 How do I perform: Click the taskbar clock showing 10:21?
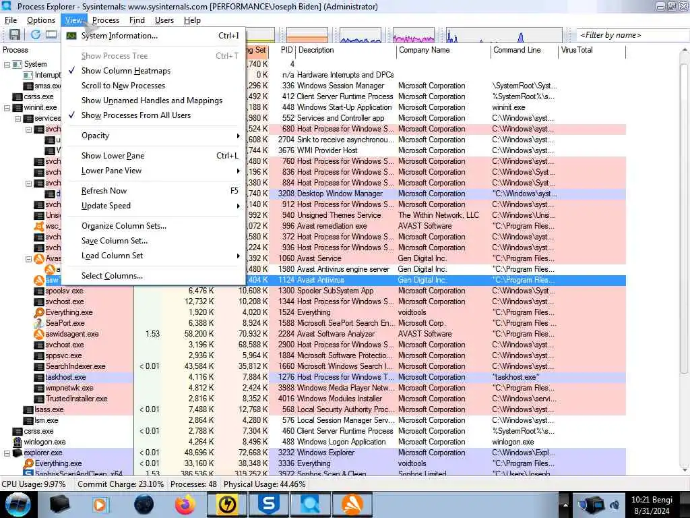point(652,505)
